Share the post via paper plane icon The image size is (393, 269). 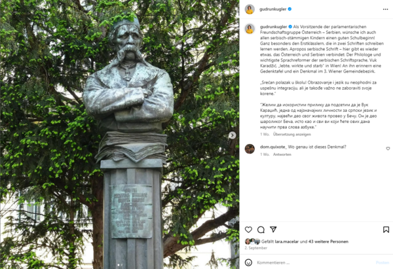point(273,229)
